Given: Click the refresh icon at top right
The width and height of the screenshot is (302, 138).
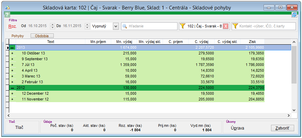Looking at the screenshot, I should 294,15.
